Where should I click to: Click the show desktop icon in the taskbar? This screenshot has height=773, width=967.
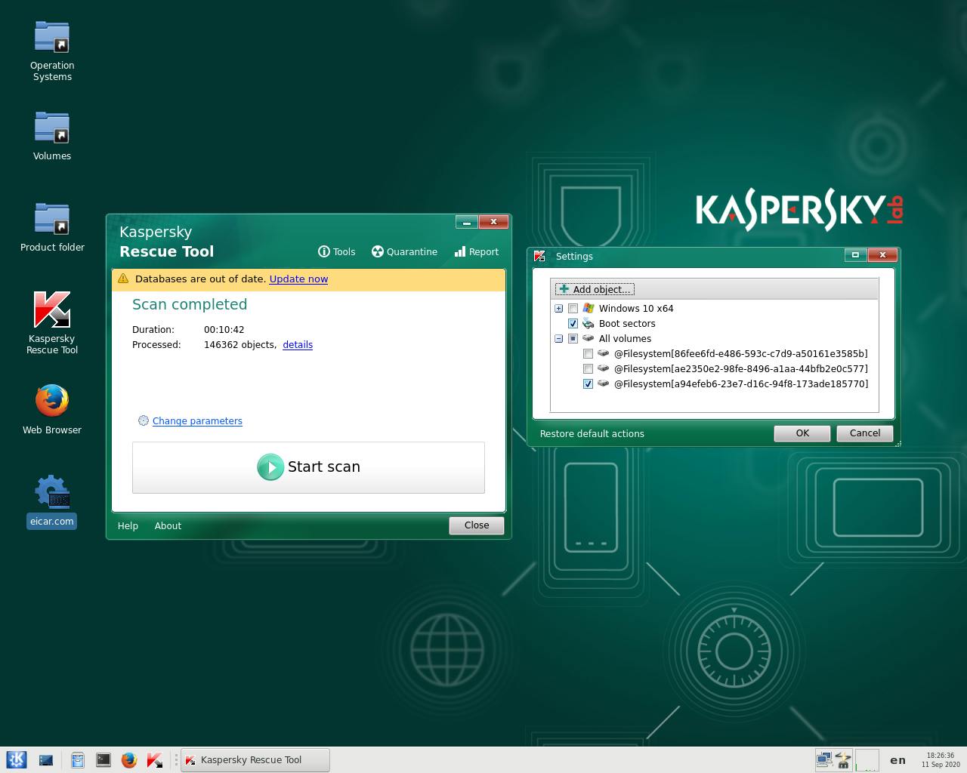click(x=46, y=760)
